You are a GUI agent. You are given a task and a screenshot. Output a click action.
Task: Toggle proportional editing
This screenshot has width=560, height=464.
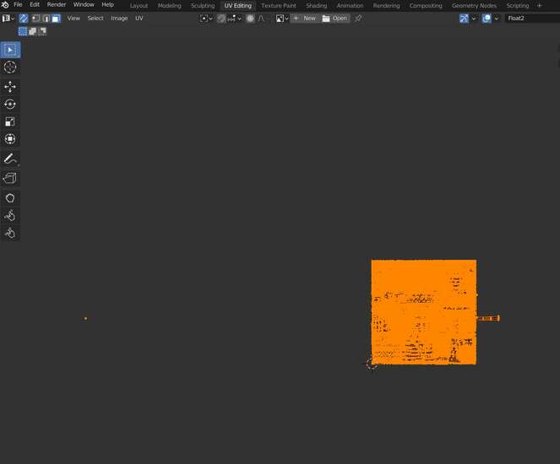(250, 19)
